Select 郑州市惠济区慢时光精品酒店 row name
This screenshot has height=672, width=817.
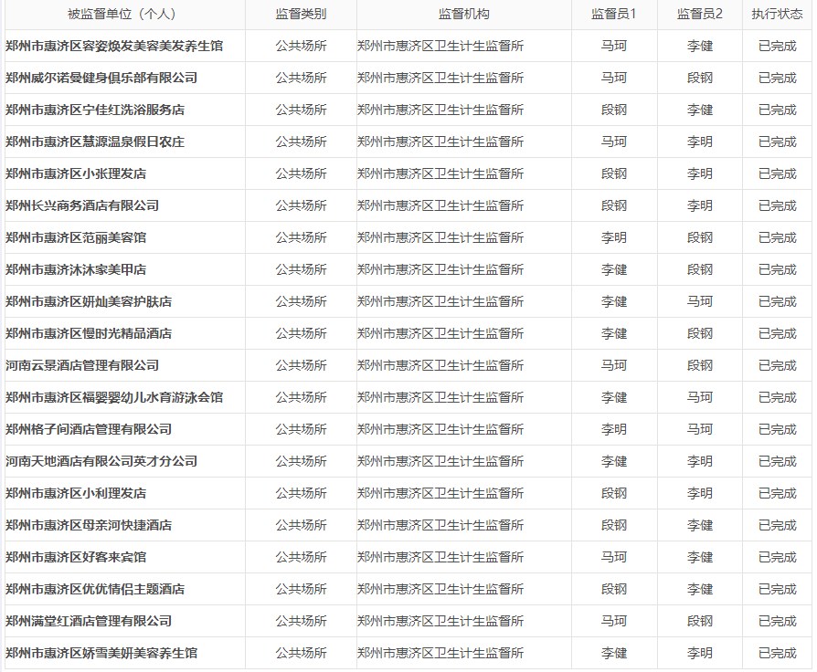pyautogui.click(x=89, y=333)
